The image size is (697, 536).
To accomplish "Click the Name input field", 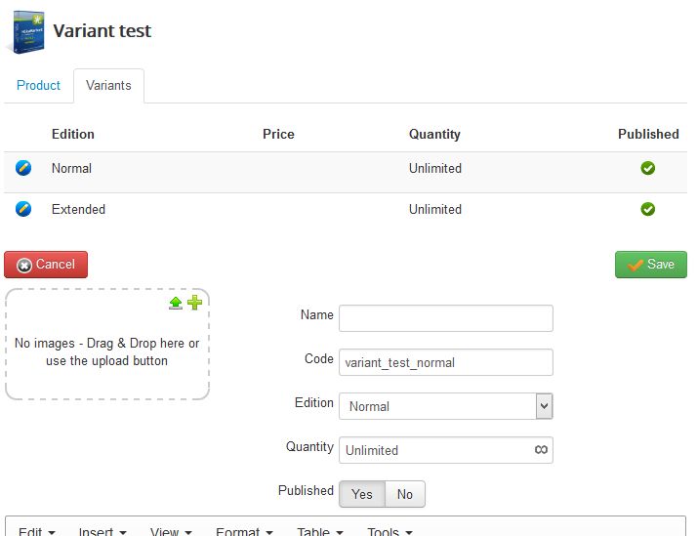I will (x=445, y=318).
